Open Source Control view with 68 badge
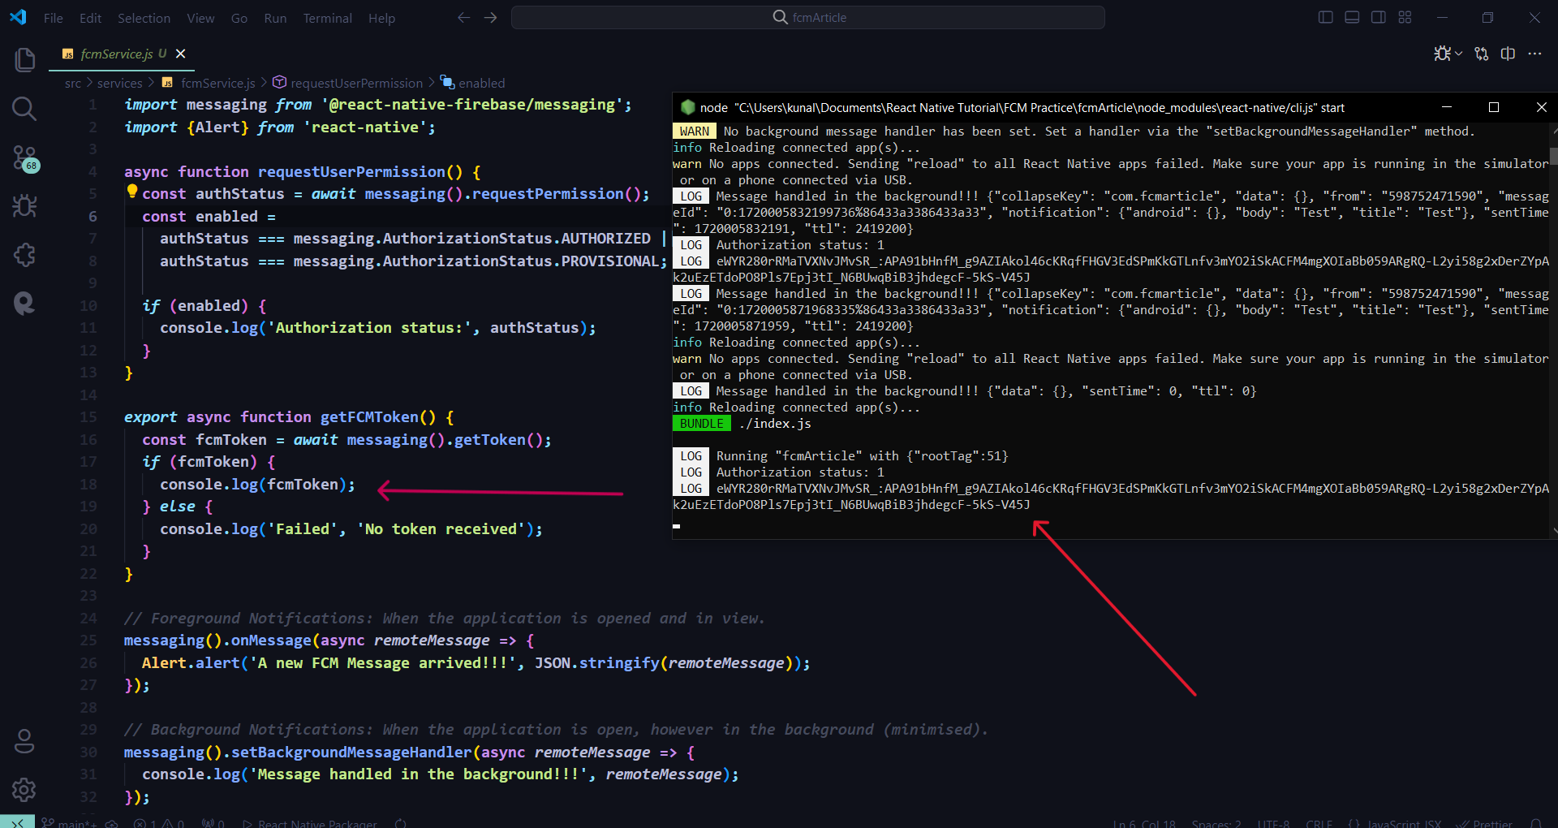 pyautogui.click(x=24, y=157)
